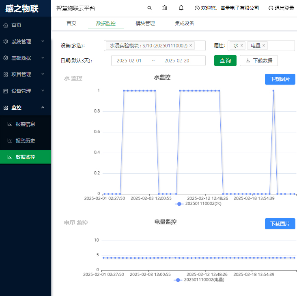Toggle the 202501110002(水) legend series

point(198,204)
